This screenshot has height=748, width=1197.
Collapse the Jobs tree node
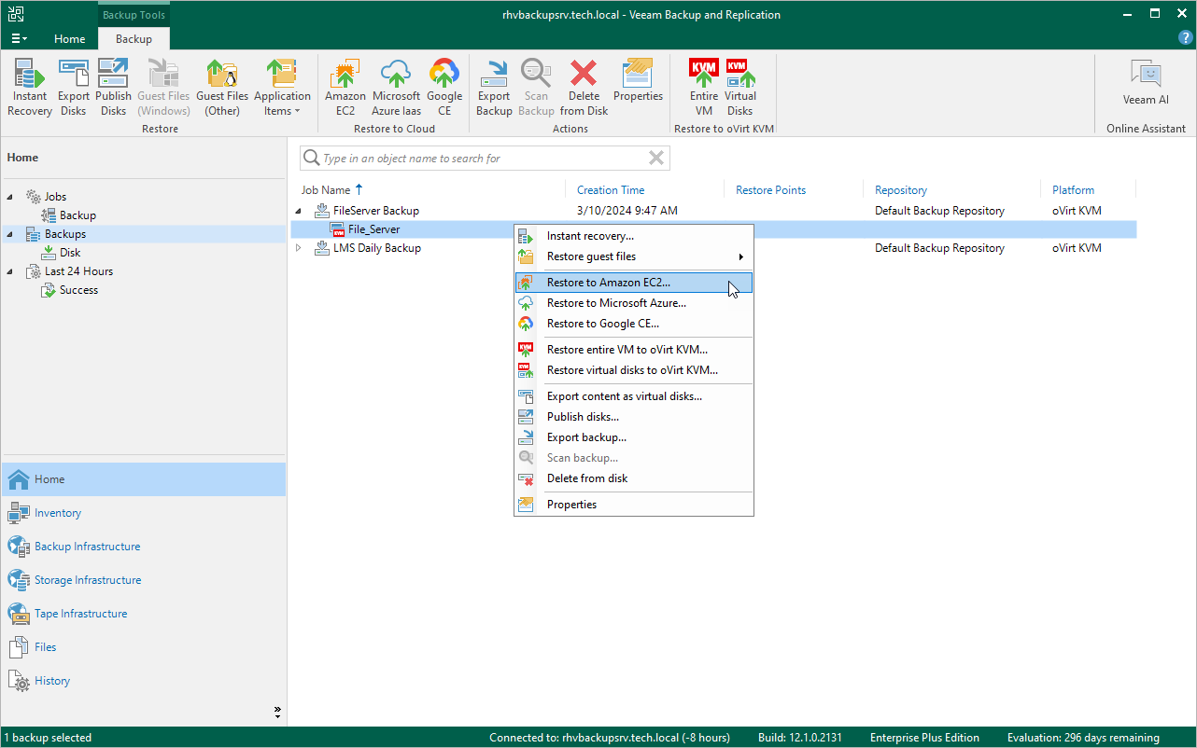pyautogui.click(x=10, y=197)
